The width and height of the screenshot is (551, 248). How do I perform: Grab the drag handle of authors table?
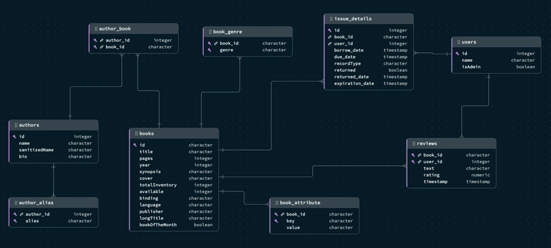16,125
